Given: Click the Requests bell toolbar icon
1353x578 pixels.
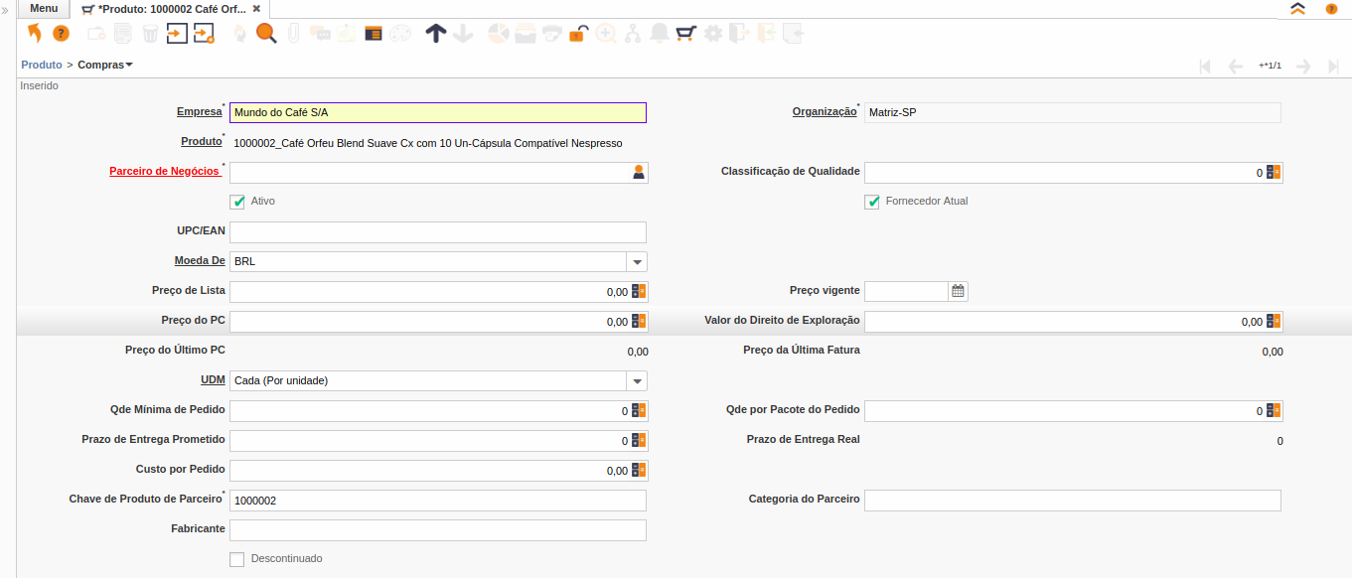Looking at the screenshot, I should [660, 33].
